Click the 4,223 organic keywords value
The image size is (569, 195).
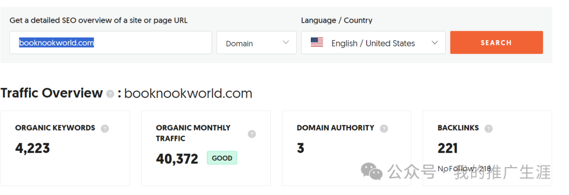(33, 148)
